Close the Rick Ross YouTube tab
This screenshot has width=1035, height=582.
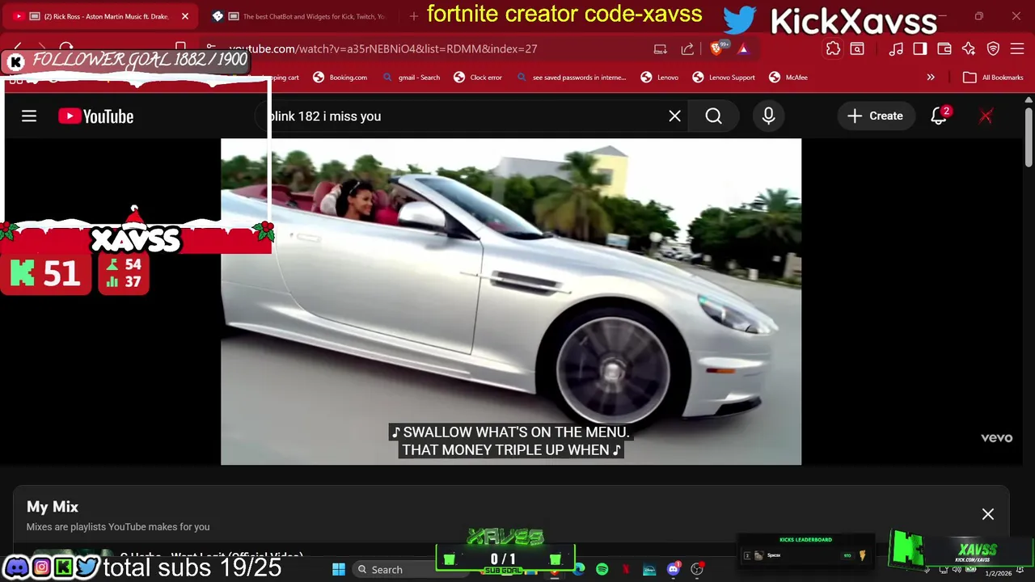pyautogui.click(x=184, y=16)
